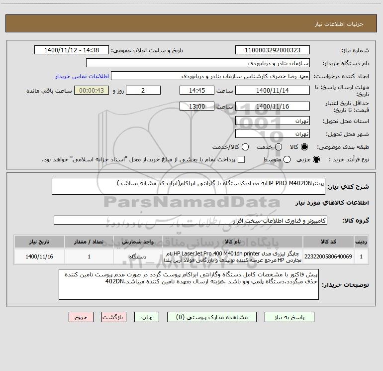
Task: Click the خروج exit button
Action: click(x=81, y=317)
